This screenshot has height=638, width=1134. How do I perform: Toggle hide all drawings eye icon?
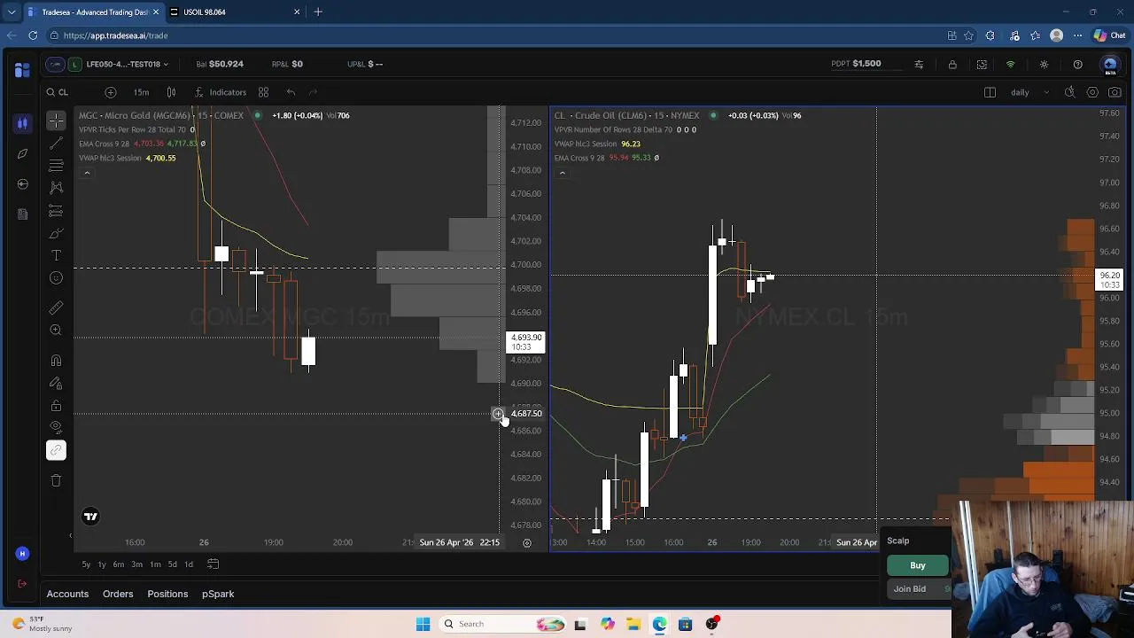[x=56, y=428]
